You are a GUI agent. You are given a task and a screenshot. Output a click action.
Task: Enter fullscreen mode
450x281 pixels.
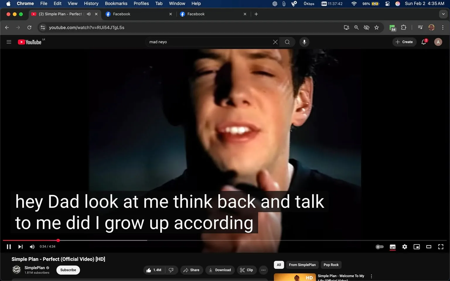[441, 247]
